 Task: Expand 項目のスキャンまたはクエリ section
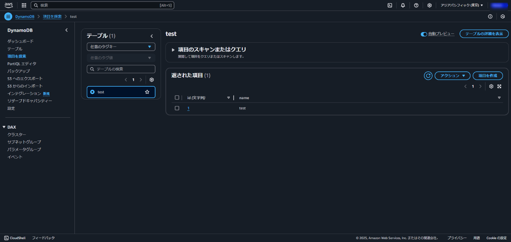pos(173,50)
